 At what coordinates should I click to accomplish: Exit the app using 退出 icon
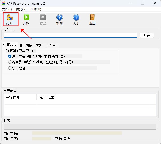tap(92, 19)
